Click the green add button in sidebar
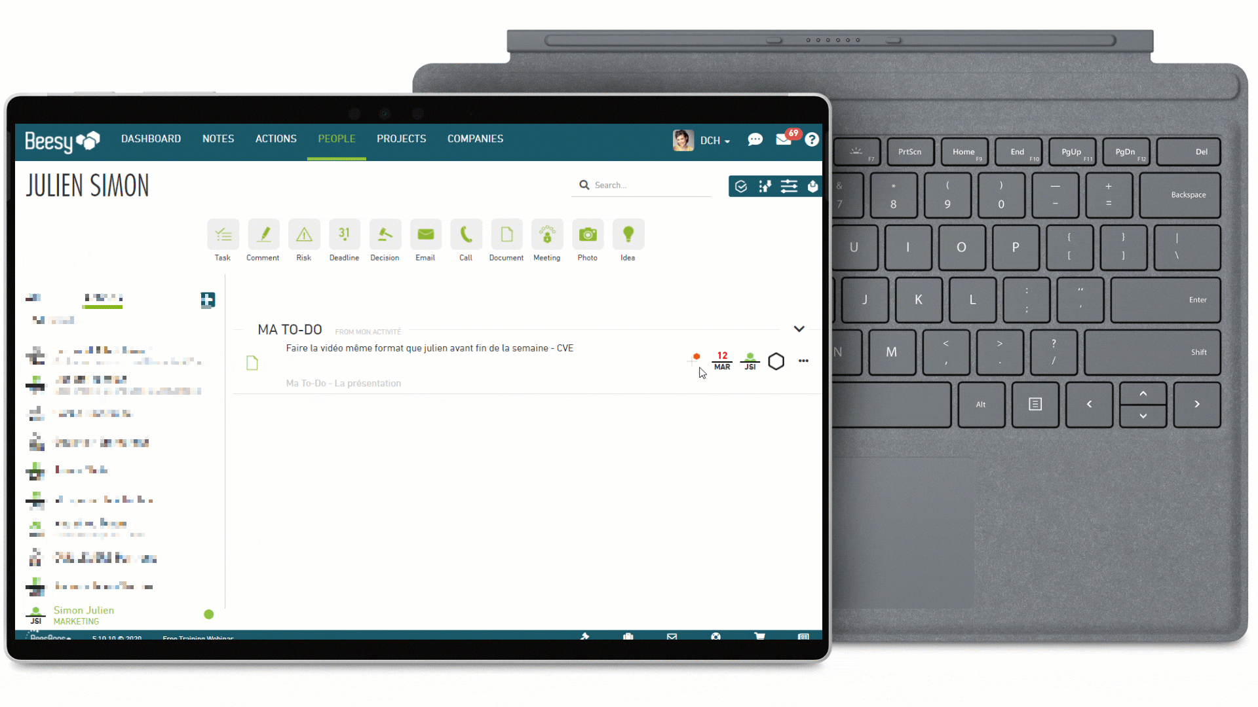This screenshot has height=707, width=1258. click(207, 299)
